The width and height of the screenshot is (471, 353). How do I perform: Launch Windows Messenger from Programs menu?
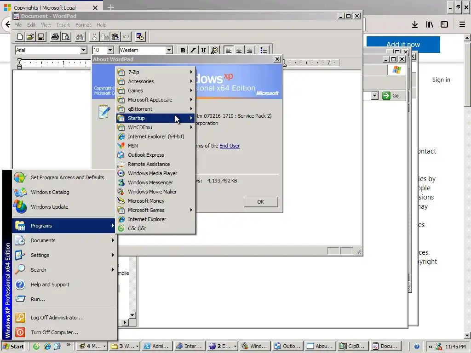(155, 182)
